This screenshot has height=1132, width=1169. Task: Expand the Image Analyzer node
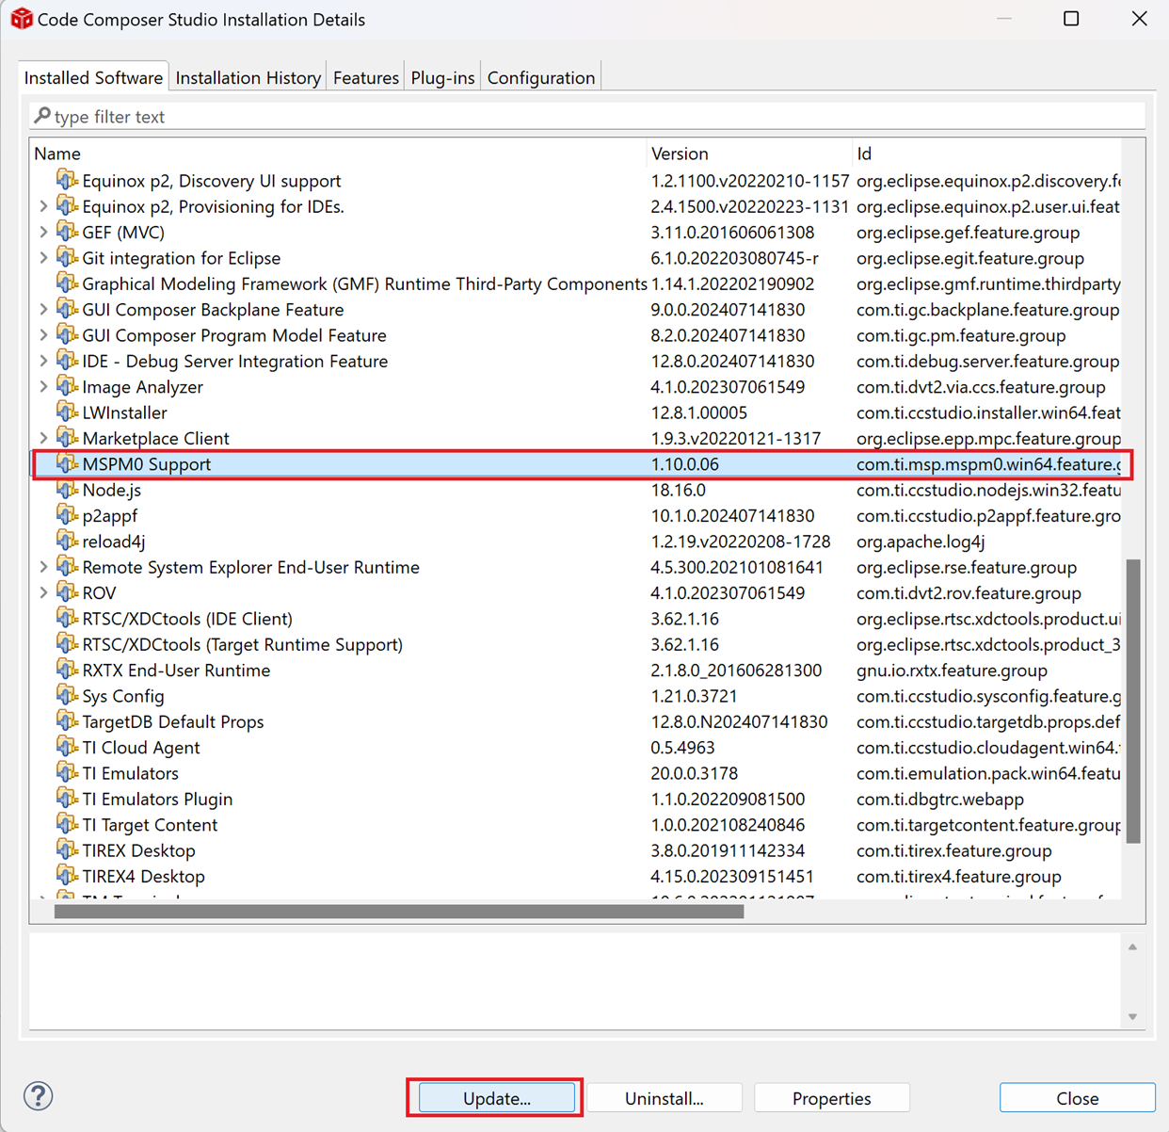click(x=43, y=386)
